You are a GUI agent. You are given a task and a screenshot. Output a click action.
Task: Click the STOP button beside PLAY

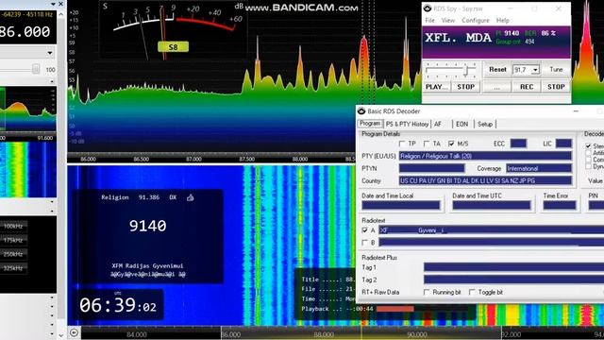coord(465,87)
